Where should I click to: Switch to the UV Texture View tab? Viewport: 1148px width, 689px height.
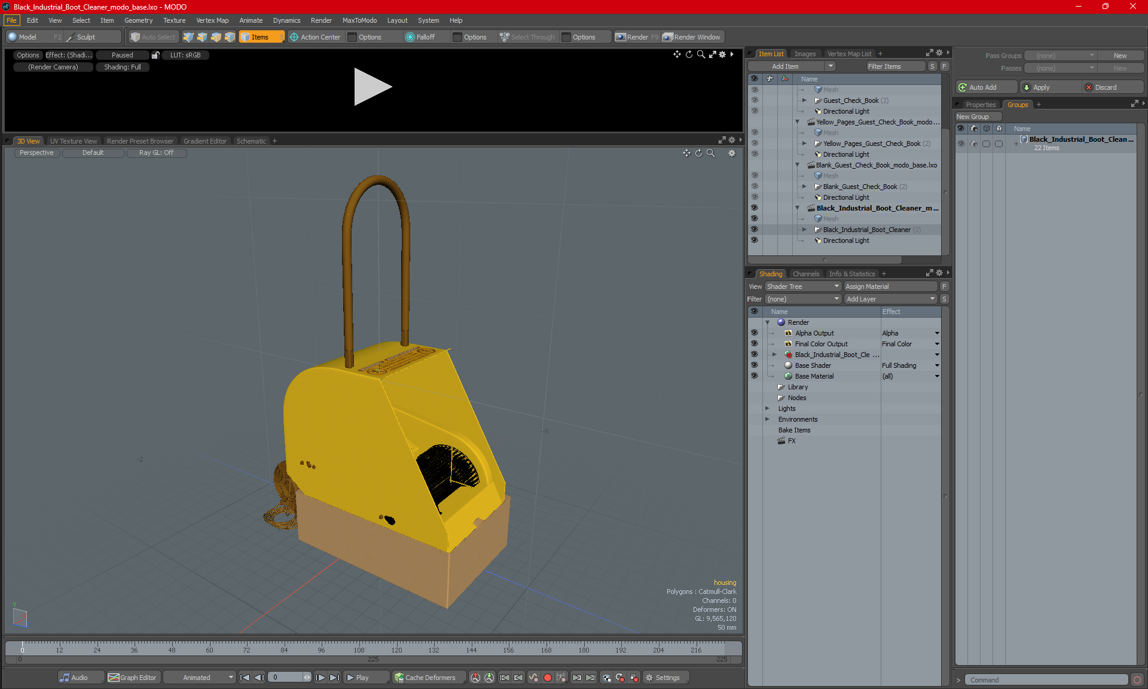[74, 141]
